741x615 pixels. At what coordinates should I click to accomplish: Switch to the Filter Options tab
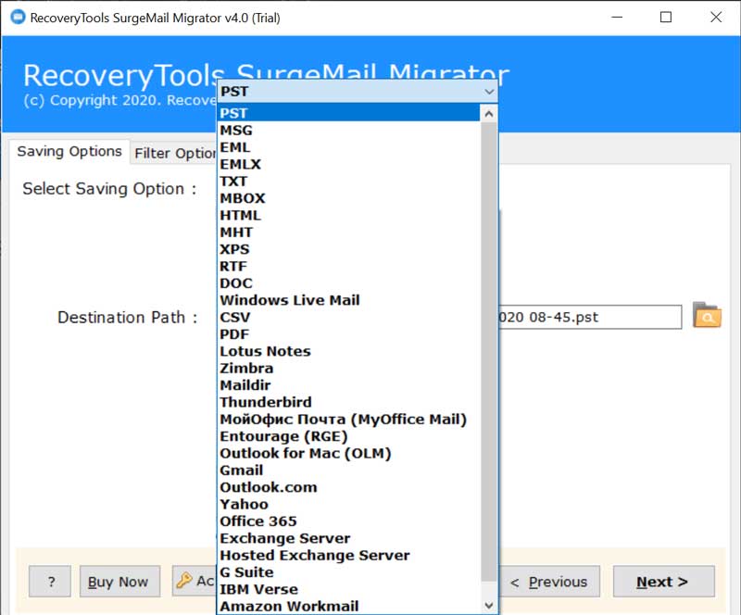coord(174,153)
